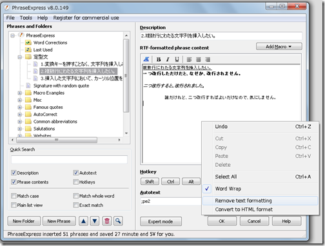The image size is (325, 246).
Task: Click Signature with random quote document icon
Action: pos(28,86)
